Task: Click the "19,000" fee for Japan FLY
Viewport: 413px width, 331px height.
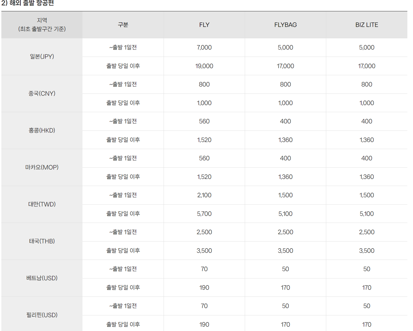Action: [204, 66]
